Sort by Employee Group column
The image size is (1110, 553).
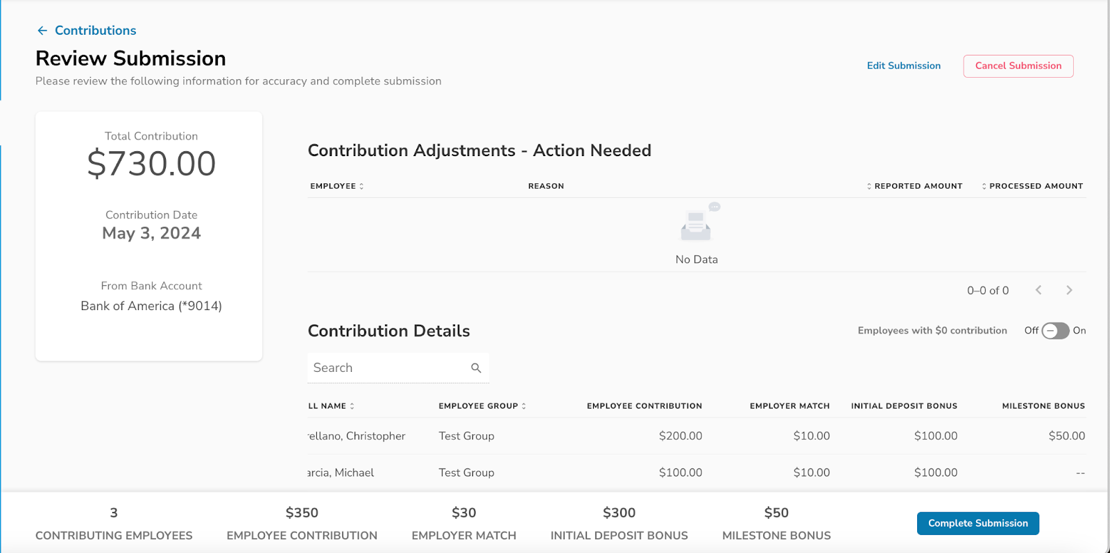point(482,406)
